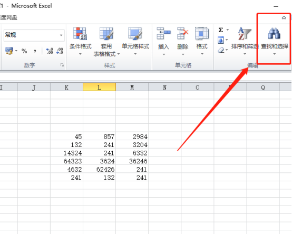Select column M header
The width and height of the screenshot is (292, 234).
[x=132, y=87]
